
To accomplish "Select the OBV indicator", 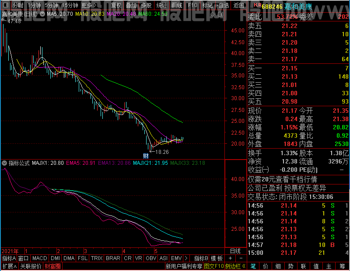I will pyautogui.click(x=151, y=258).
